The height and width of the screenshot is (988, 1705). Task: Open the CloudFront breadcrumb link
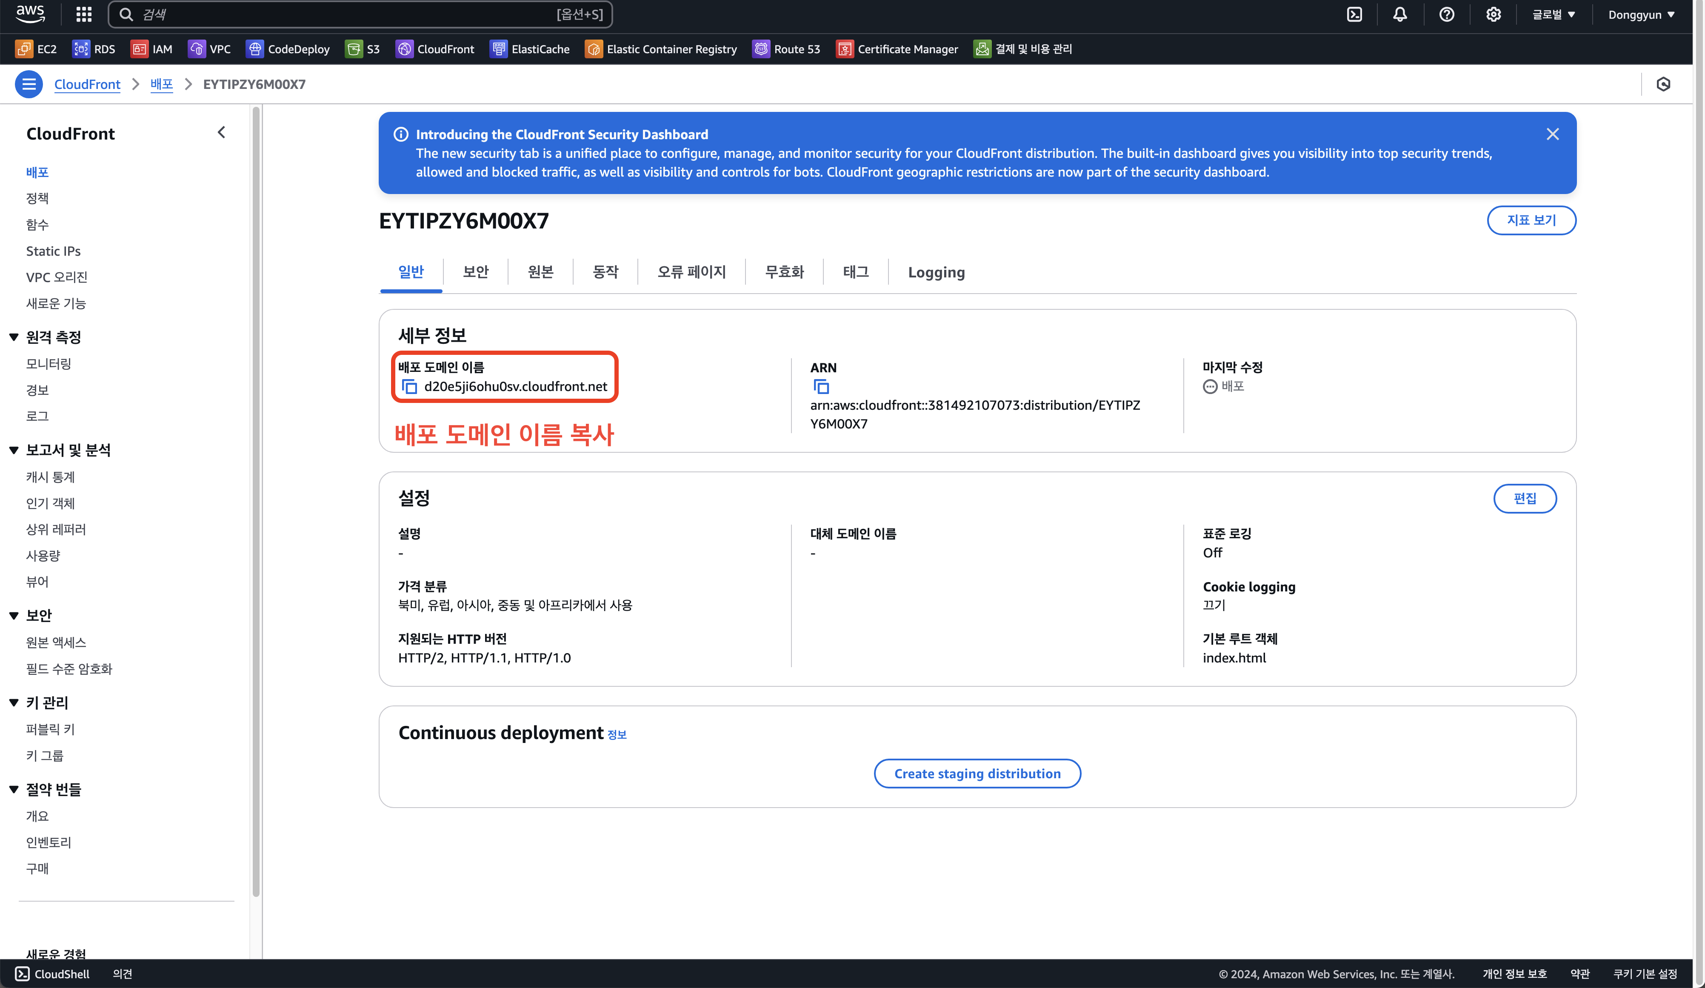tap(87, 84)
